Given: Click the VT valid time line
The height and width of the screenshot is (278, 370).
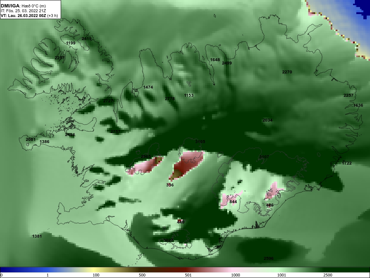Looking at the screenshot, I should coord(29,16).
